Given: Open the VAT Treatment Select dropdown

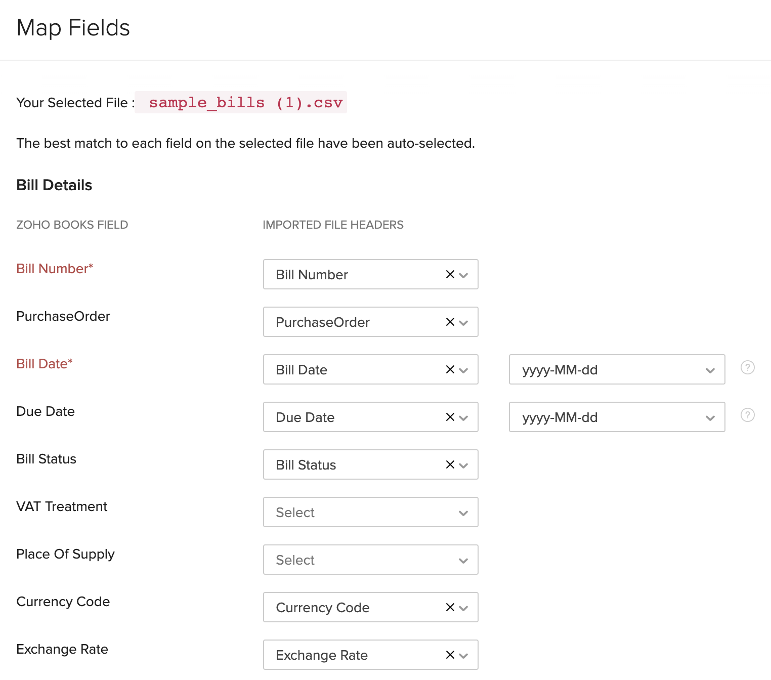Looking at the screenshot, I should click(370, 512).
